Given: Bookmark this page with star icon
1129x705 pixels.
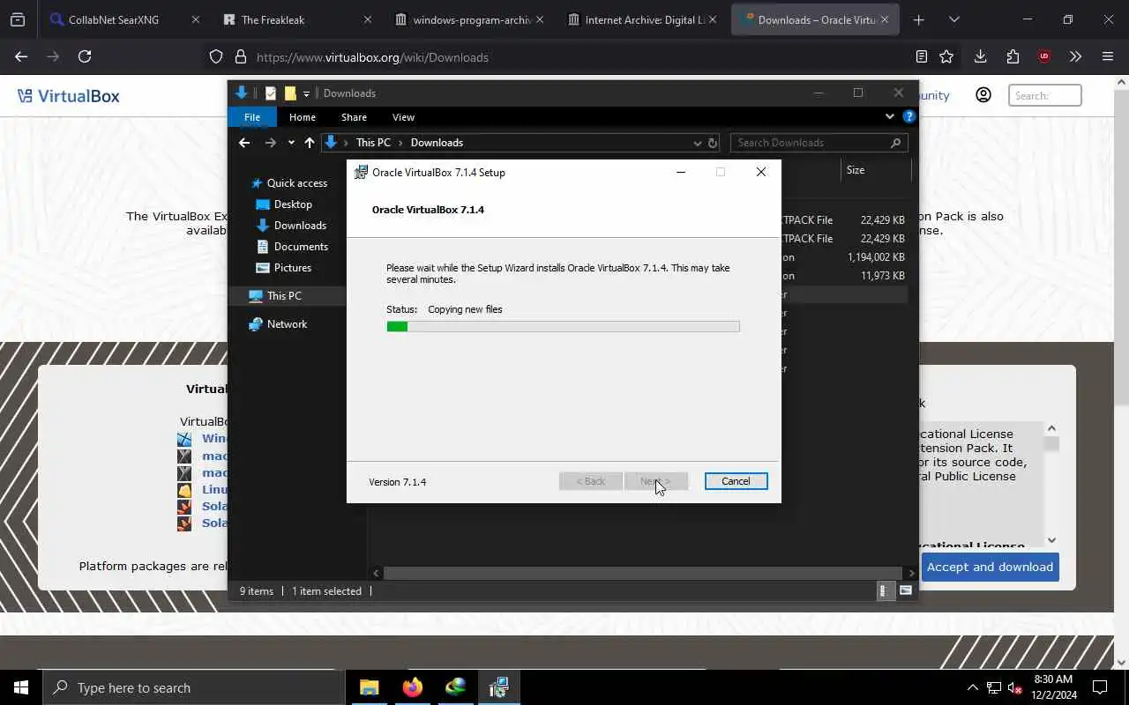Looking at the screenshot, I should [x=946, y=57].
